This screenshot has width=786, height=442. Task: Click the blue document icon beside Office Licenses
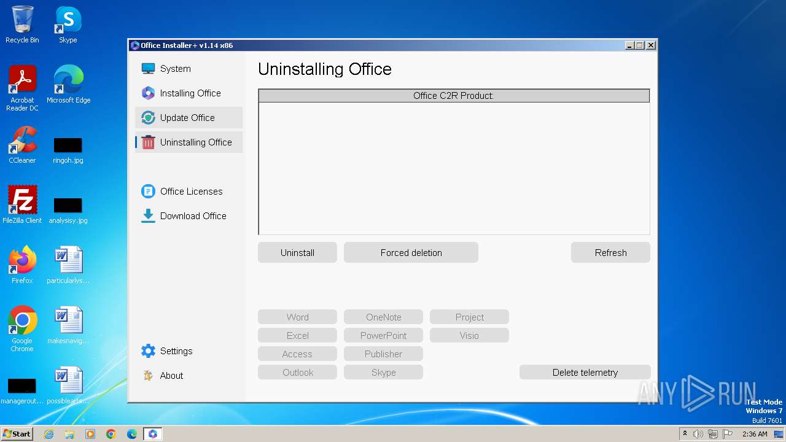(148, 192)
